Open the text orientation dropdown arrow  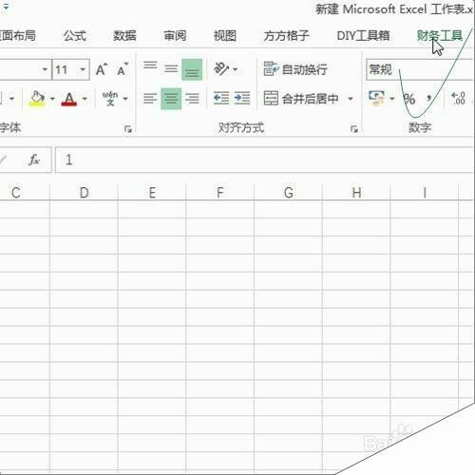point(235,69)
